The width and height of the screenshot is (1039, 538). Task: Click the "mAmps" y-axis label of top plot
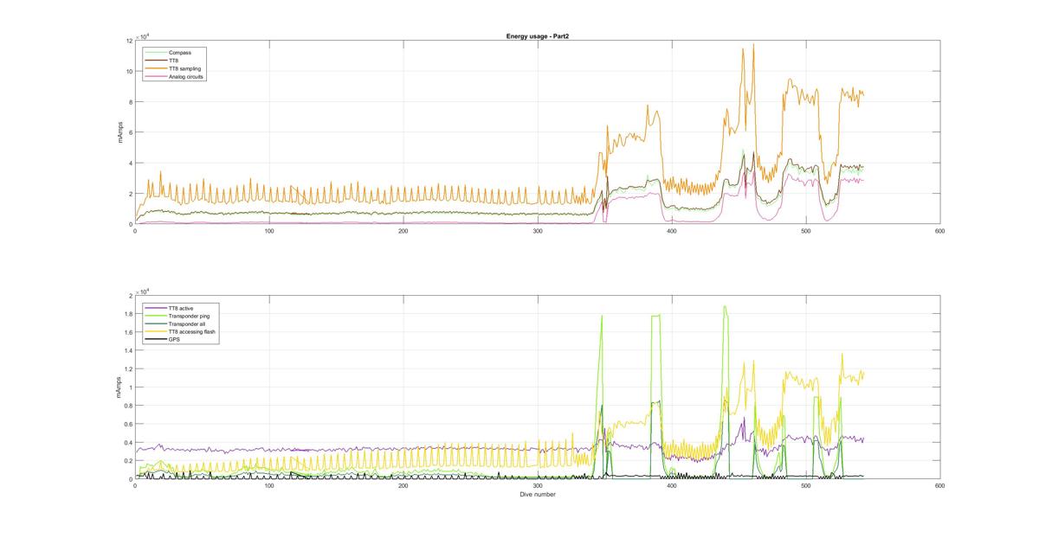(x=121, y=132)
